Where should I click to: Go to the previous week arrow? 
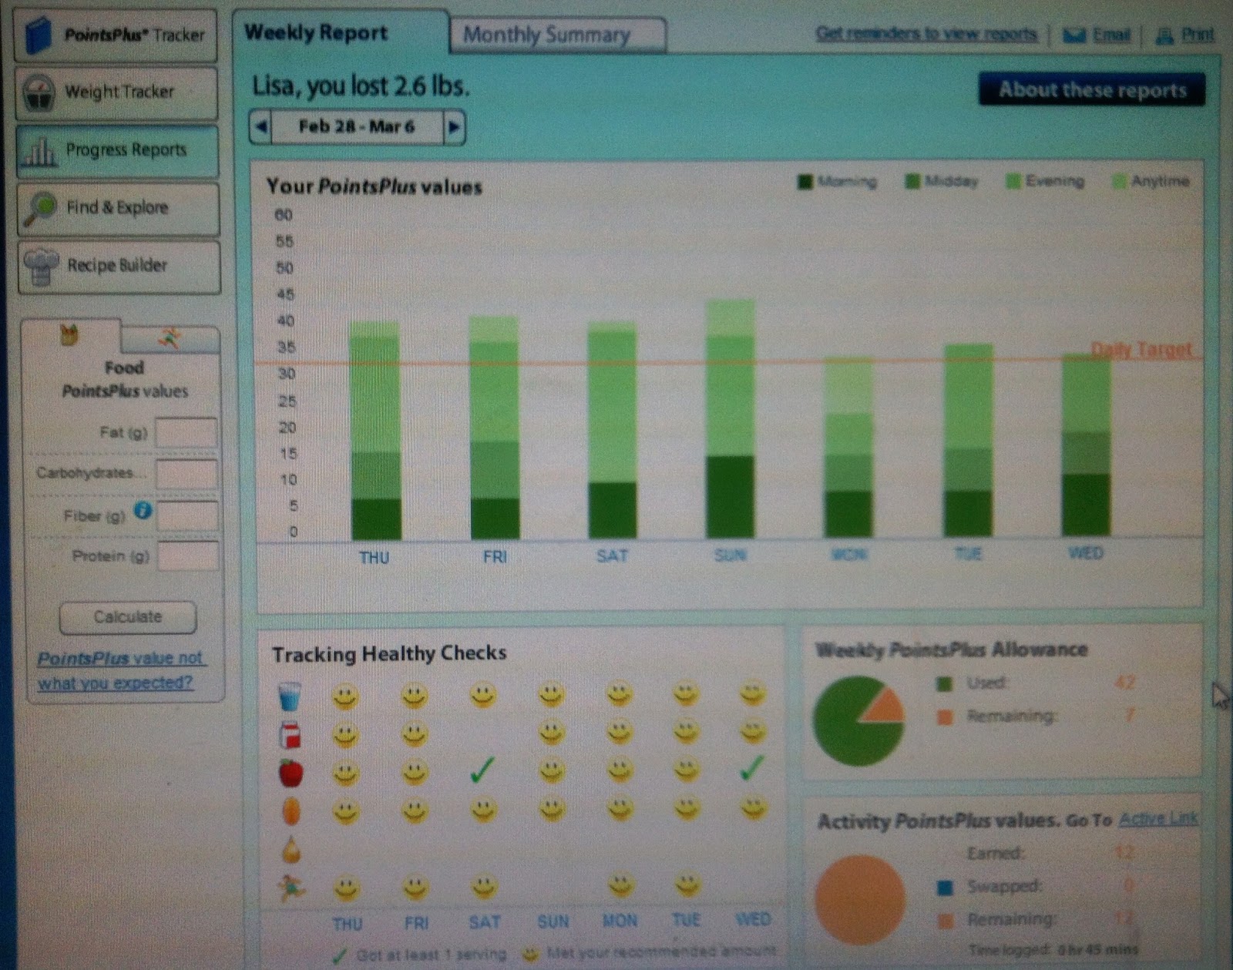coord(261,126)
